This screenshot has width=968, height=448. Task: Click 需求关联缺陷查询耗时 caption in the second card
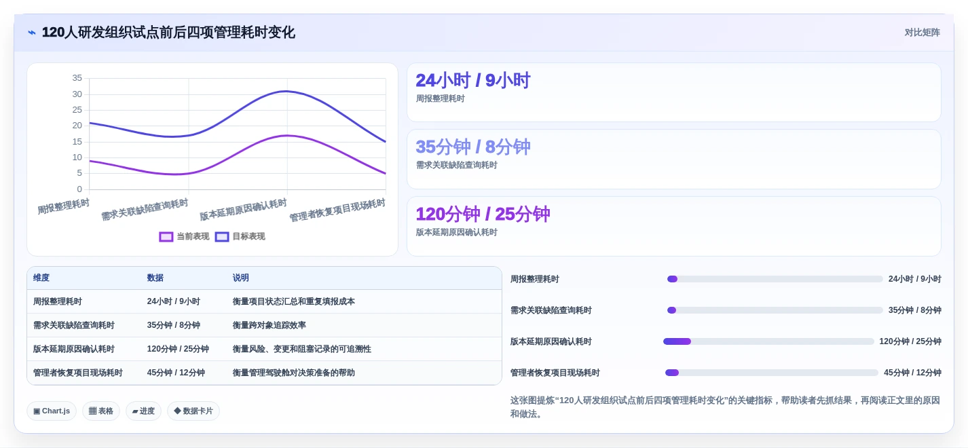coord(457,165)
